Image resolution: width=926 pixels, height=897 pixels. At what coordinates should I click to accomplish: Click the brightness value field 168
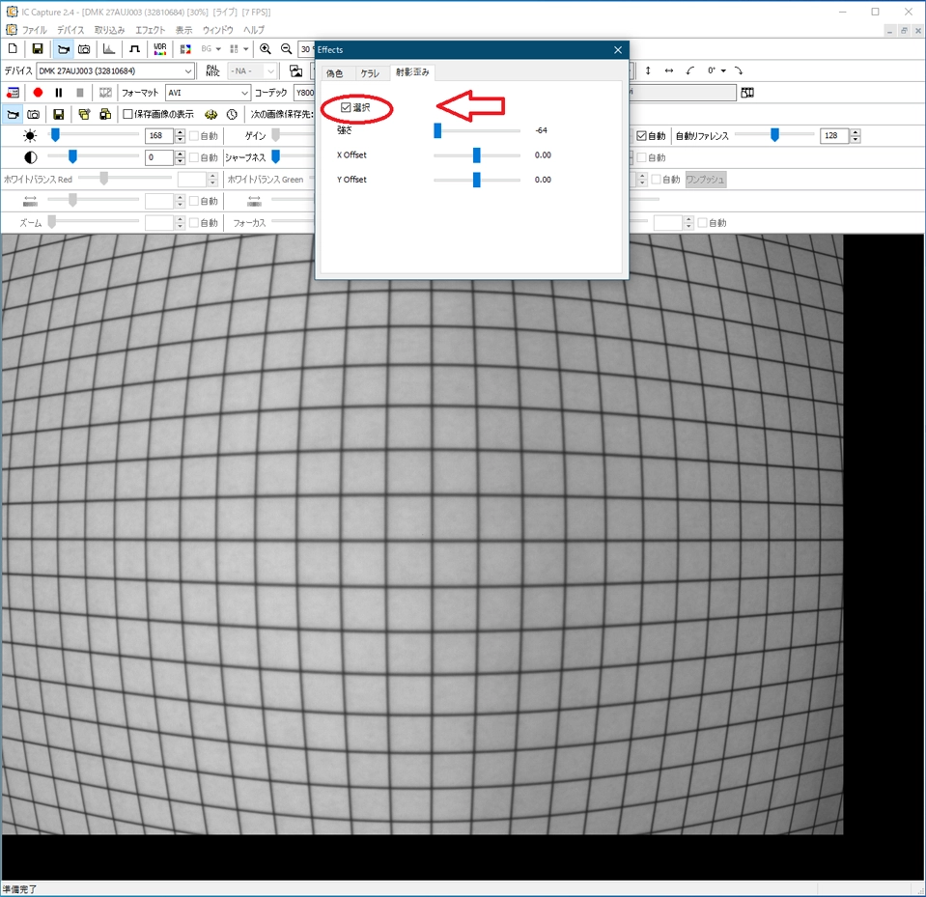159,136
